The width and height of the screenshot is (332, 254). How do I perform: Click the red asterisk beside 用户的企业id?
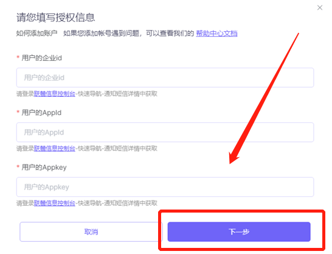tap(18, 57)
